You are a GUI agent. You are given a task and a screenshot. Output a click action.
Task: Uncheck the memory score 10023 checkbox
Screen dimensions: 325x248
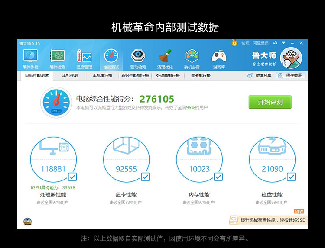[218, 177]
